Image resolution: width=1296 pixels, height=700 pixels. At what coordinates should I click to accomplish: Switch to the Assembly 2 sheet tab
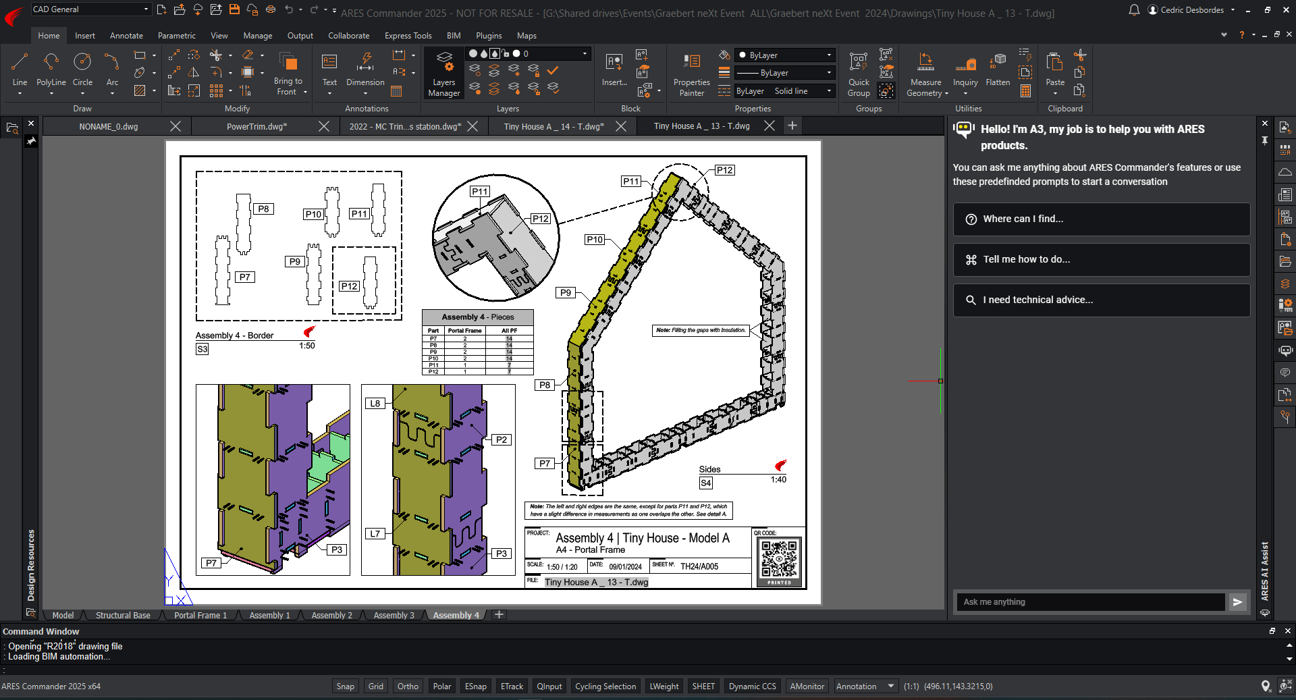[331, 615]
